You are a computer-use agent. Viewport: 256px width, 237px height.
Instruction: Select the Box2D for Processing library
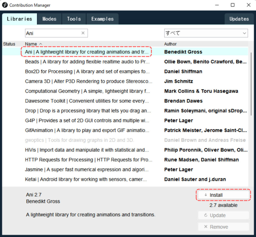point(125,71)
